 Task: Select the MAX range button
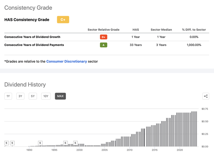[x=60, y=96]
